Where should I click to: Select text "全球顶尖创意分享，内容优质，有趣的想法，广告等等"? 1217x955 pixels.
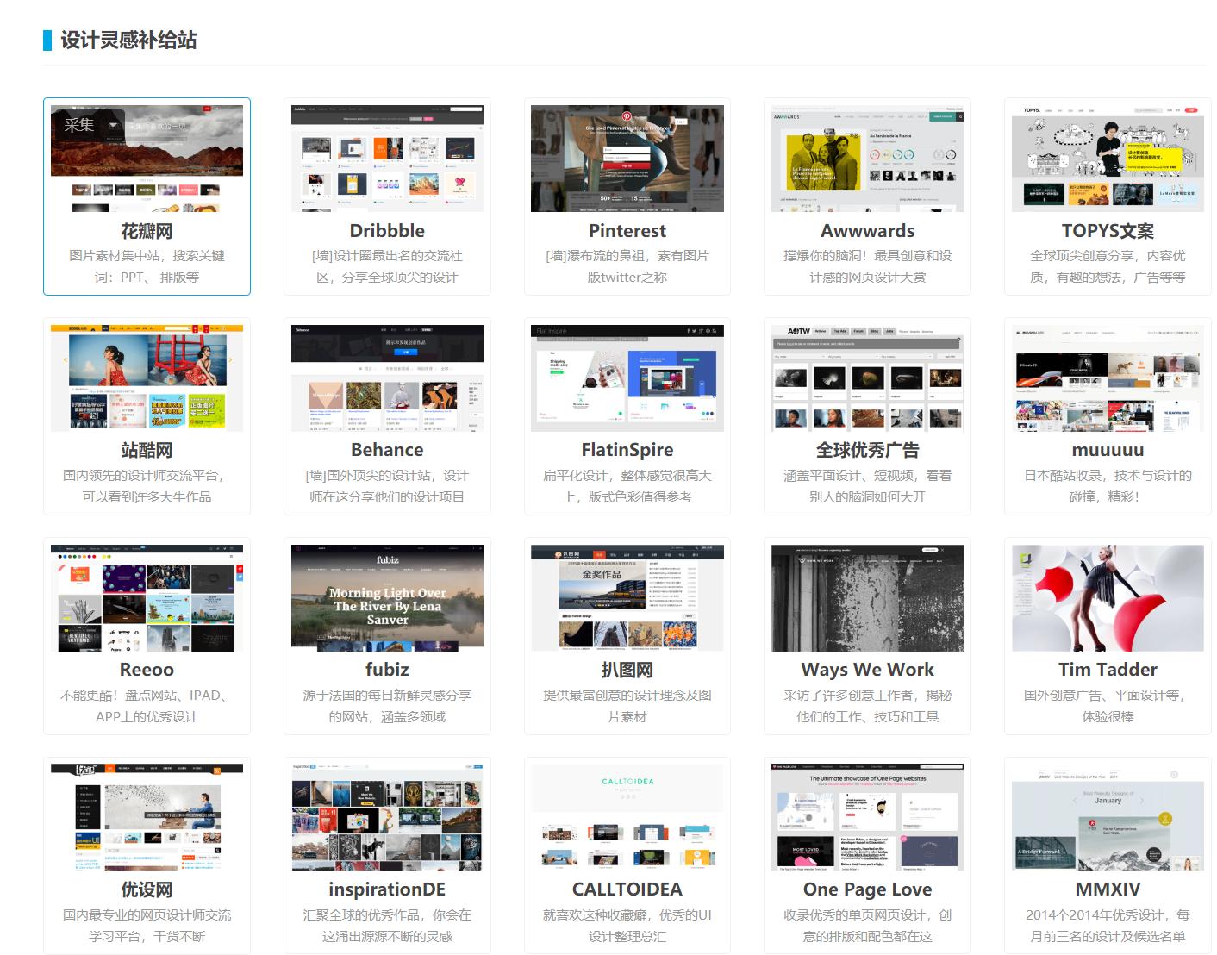click(x=1108, y=266)
